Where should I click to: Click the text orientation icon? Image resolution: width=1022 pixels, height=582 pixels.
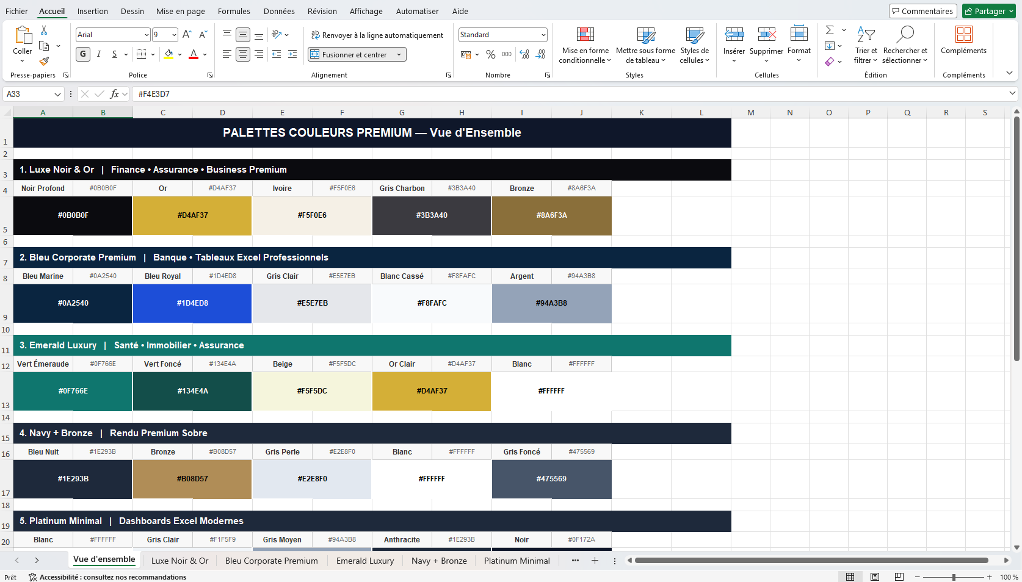tap(277, 35)
